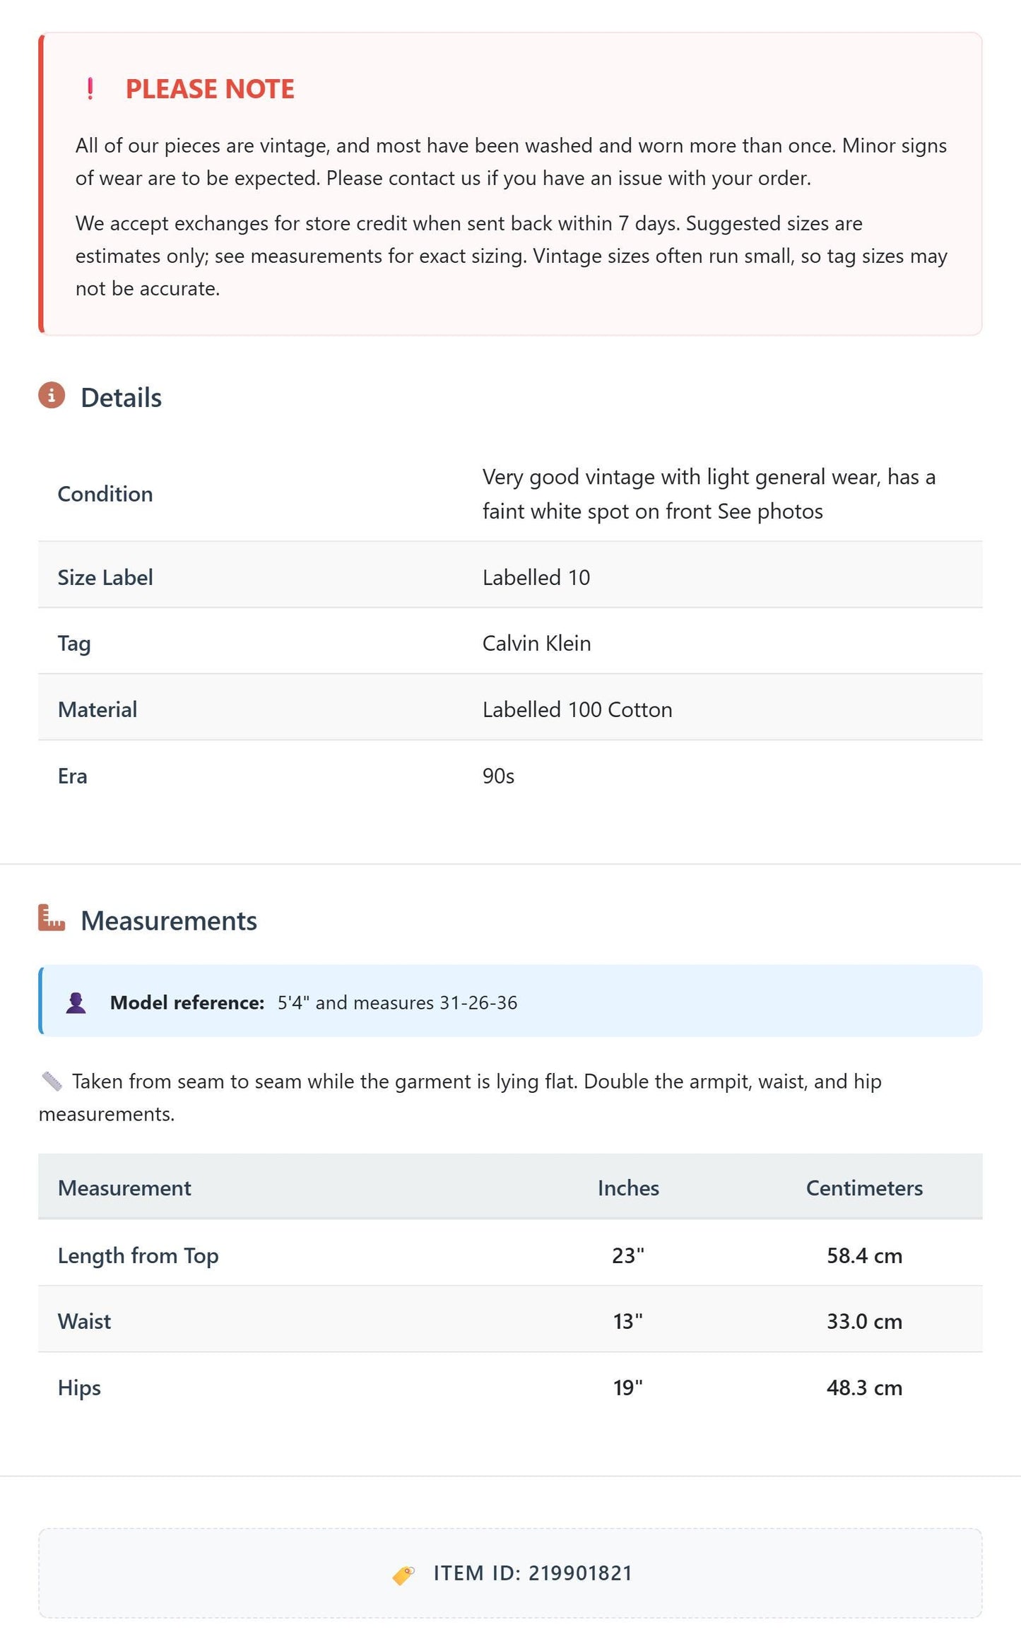Click the small gray ruler icon
Screen dimensions: 1021x1651
click(x=52, y=1081)
